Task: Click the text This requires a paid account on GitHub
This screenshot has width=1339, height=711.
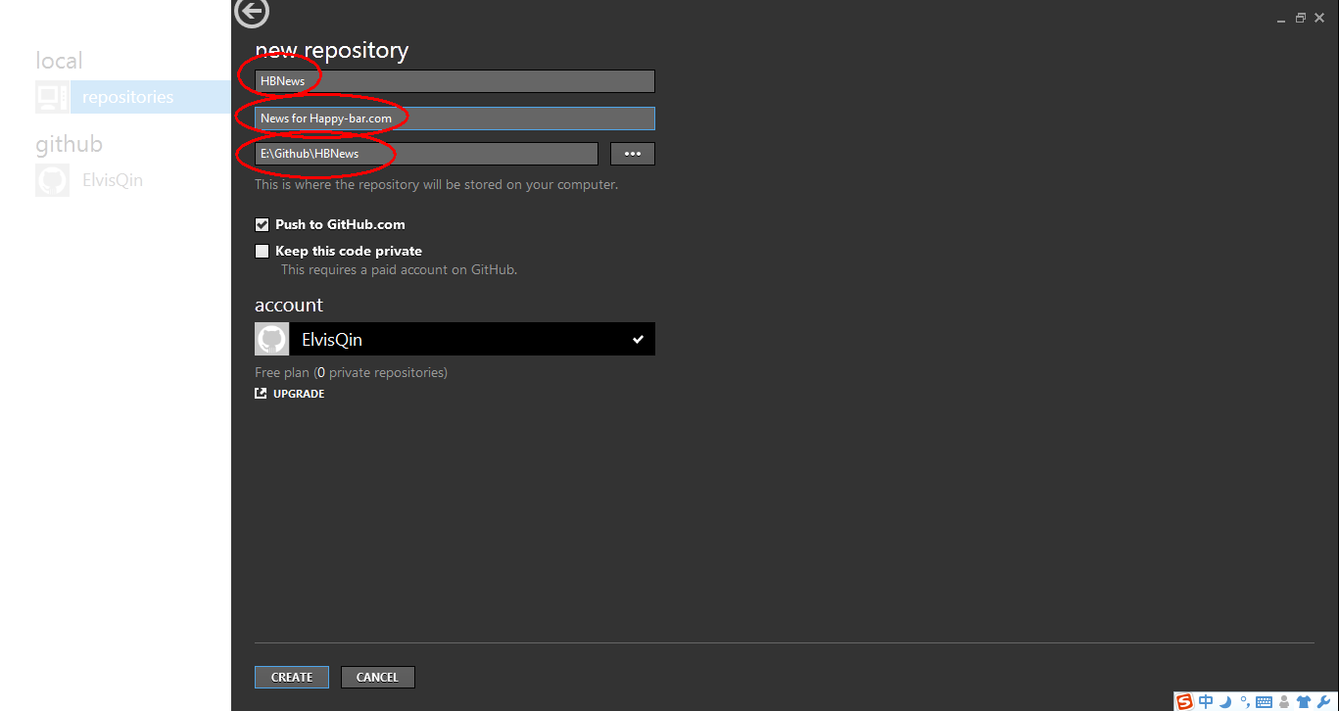Action: tap(399, 269)
